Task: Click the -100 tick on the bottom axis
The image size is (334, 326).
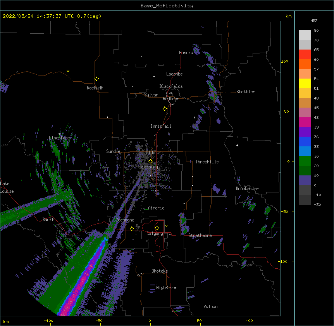Action: (x=48, y=321)
